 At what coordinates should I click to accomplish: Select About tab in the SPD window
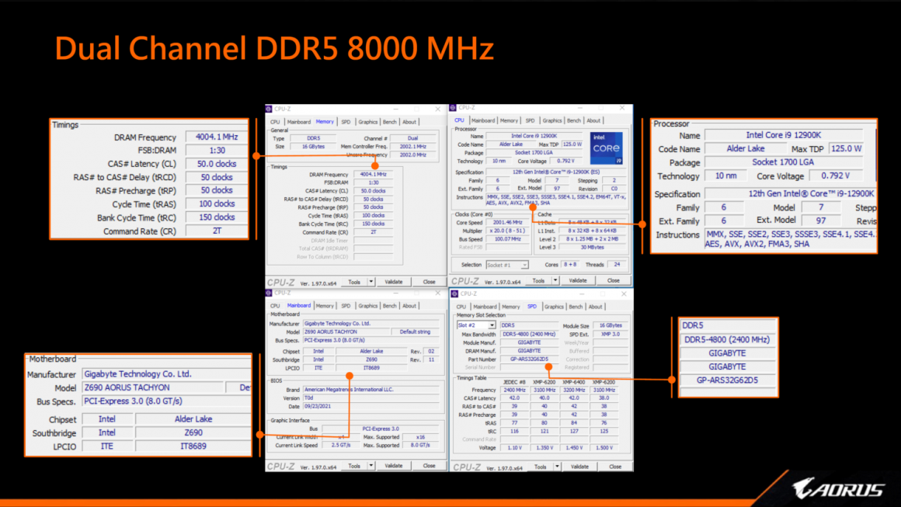(x=595, y=307)
